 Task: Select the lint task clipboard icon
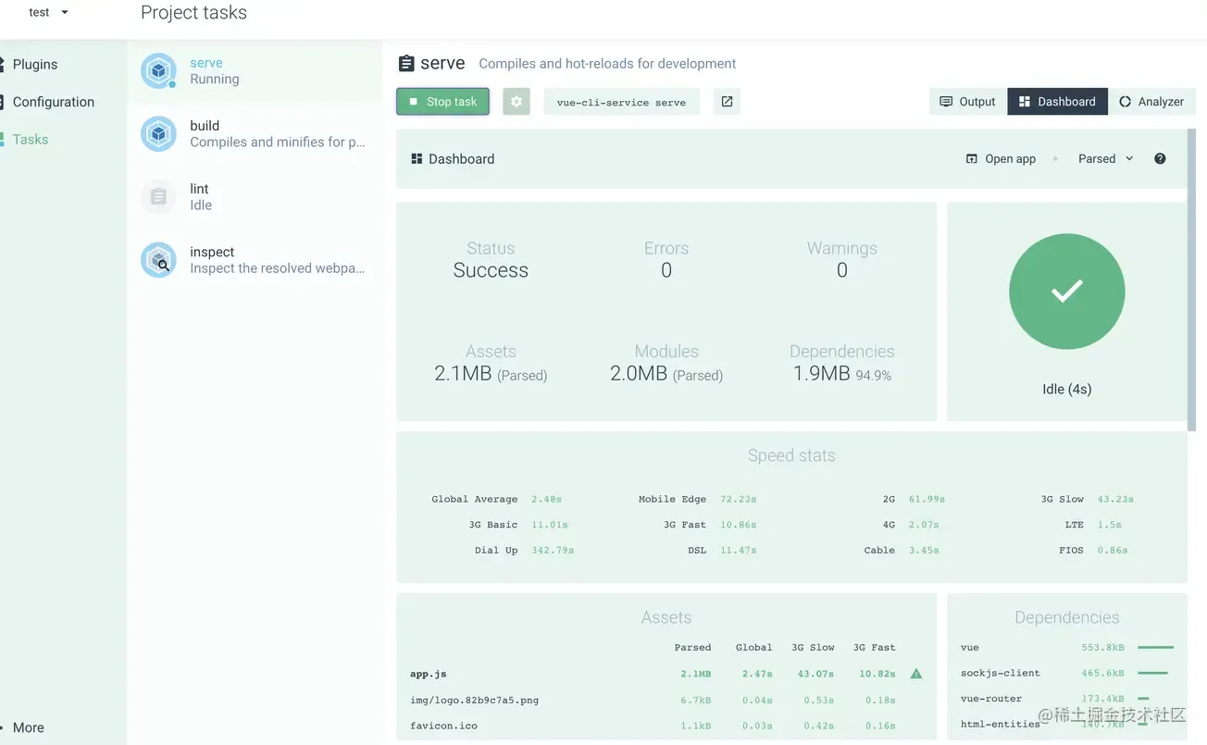pyautogui.click(x=158, y=197)
